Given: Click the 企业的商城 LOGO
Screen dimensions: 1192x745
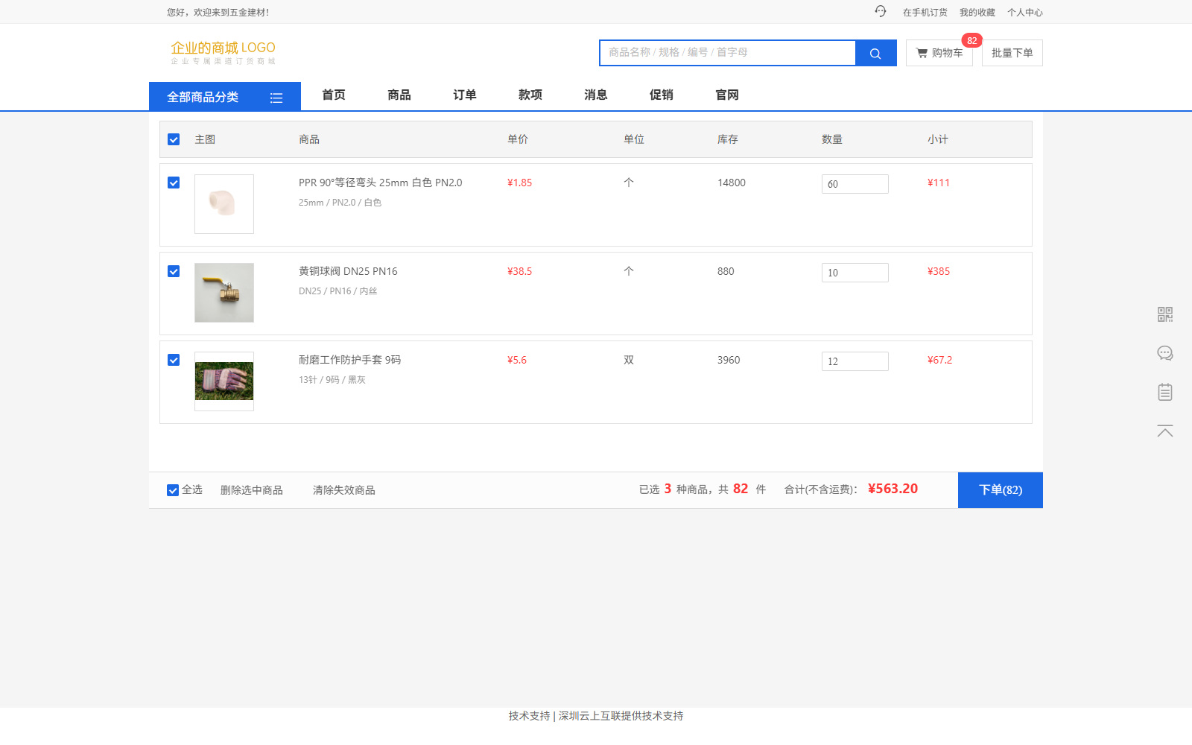Looking at the screenshot, I should click(x=223, y=53).
